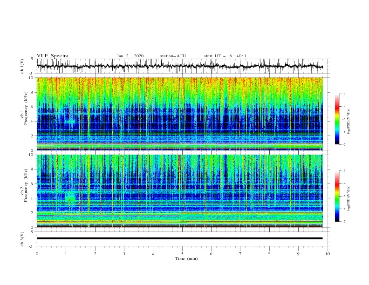This screenshot has height=285, width=369.
Task: Click time axis tick label "1"
Action: (x=66, y=254)
